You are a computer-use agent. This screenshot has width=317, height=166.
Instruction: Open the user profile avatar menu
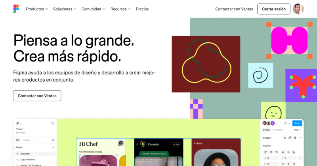coord(298,9)
